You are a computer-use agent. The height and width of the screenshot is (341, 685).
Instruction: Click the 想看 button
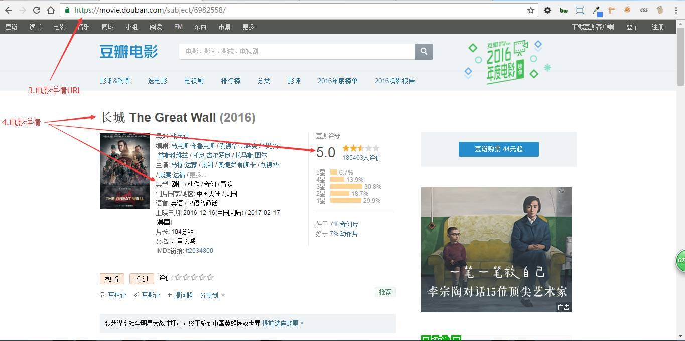tap(112, 279)
